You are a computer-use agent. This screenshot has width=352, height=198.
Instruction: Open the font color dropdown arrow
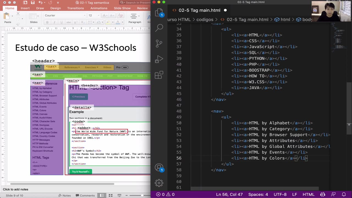click(x=122, y=22)
